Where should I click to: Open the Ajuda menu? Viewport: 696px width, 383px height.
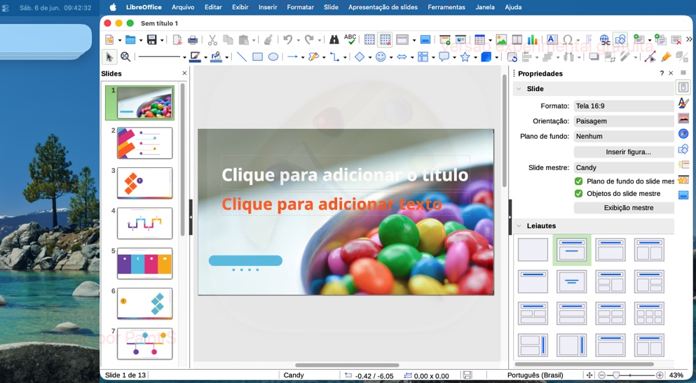[x=513, y=7]
